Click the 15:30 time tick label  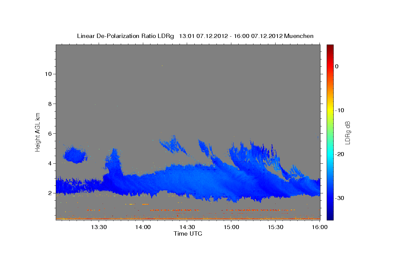pyautogui.click(x=276, y=227)
